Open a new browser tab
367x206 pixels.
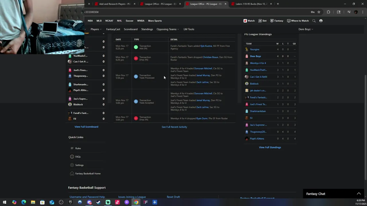(278, 4)
